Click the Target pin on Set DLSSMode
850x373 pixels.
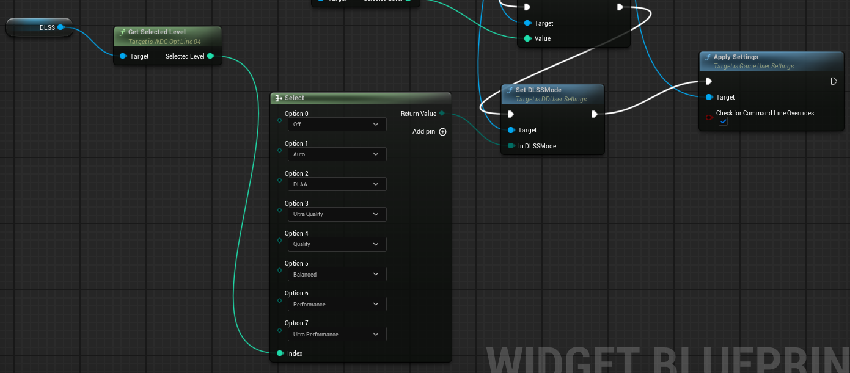pyautogui.click(x=511, y=130)
